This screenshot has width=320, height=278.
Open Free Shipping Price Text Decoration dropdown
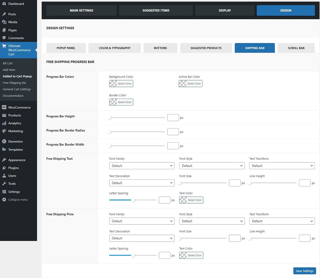tap(142, 238)
